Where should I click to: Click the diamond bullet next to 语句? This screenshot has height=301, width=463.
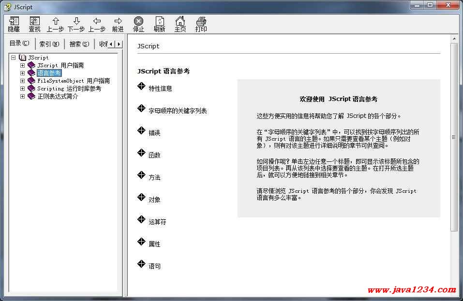coord(141,264)
